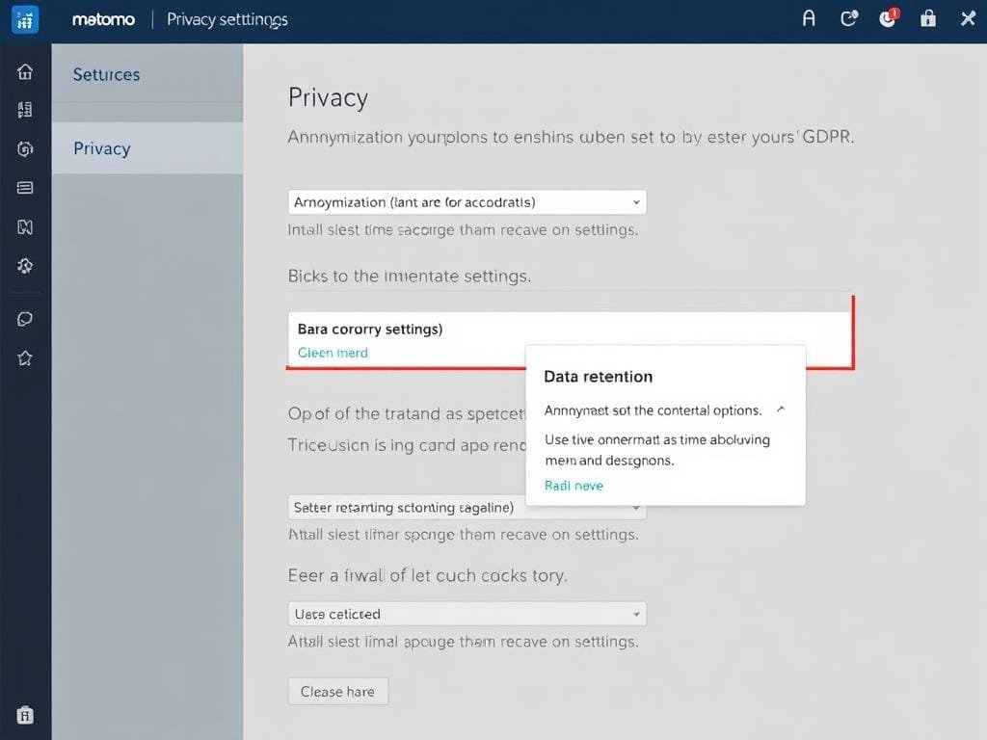Open the gear icon in the left sidebar

pyautogui.click(x=25, y=266)
